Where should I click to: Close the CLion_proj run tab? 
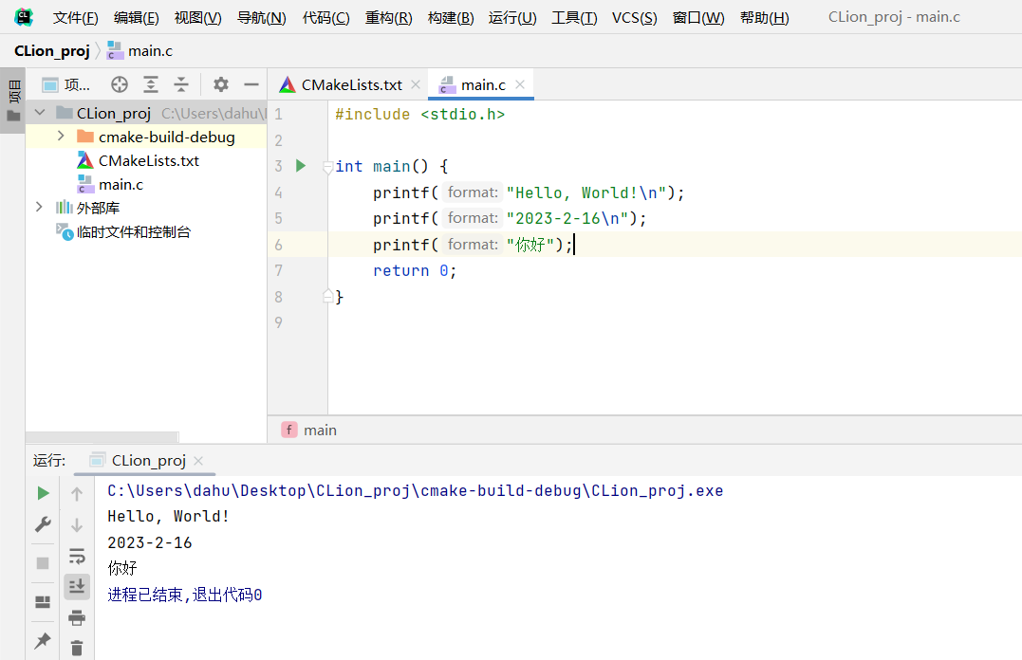(x=198, y=461)
